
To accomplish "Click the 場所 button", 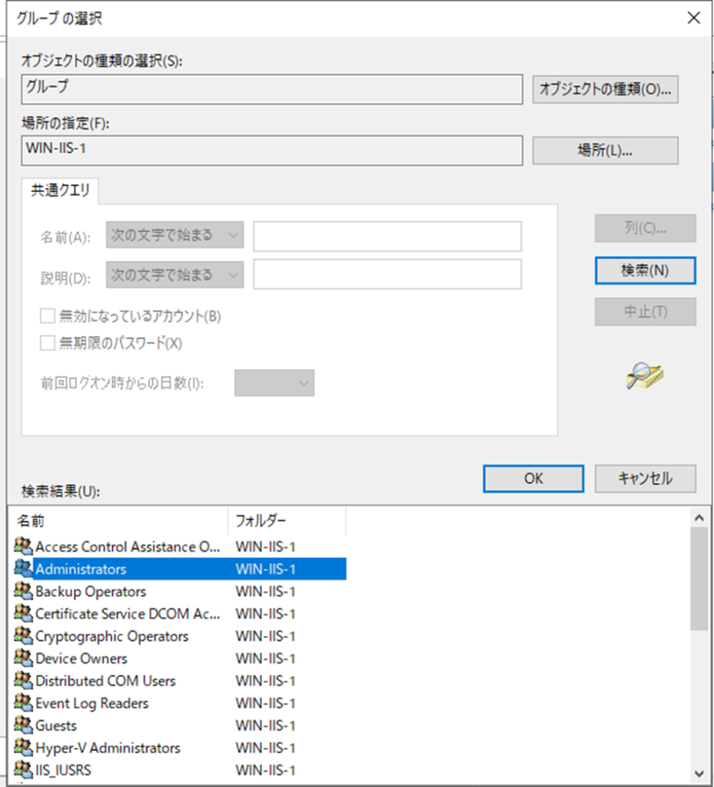I will pos(605,151).
